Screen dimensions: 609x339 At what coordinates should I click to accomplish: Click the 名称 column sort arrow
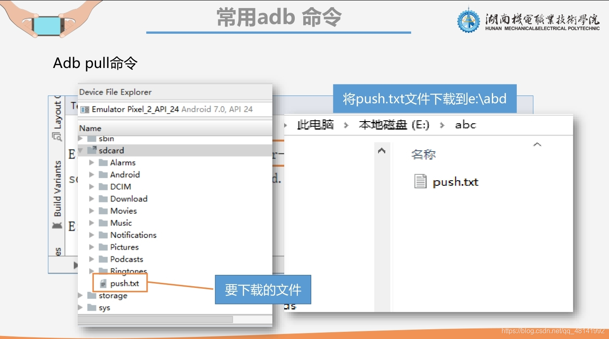point(537,144)
